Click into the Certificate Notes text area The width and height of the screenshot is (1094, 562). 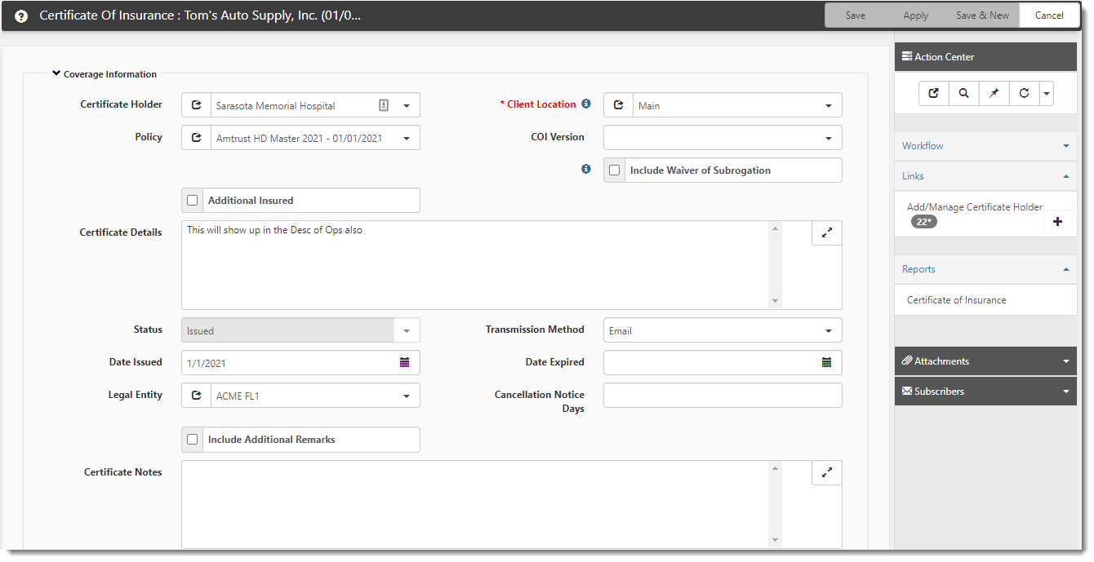pos(475,504)
